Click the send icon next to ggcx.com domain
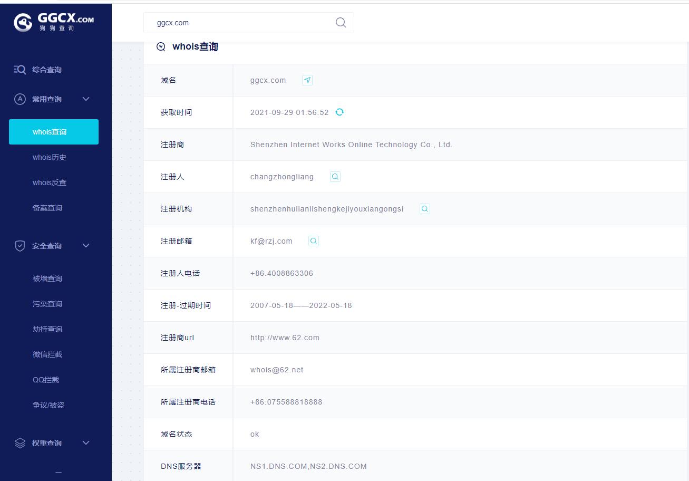Viewport: 689px width, 481px height. click(307, 80)
